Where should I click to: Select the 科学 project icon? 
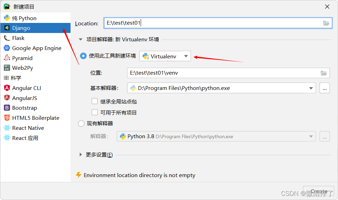[6, 78]
